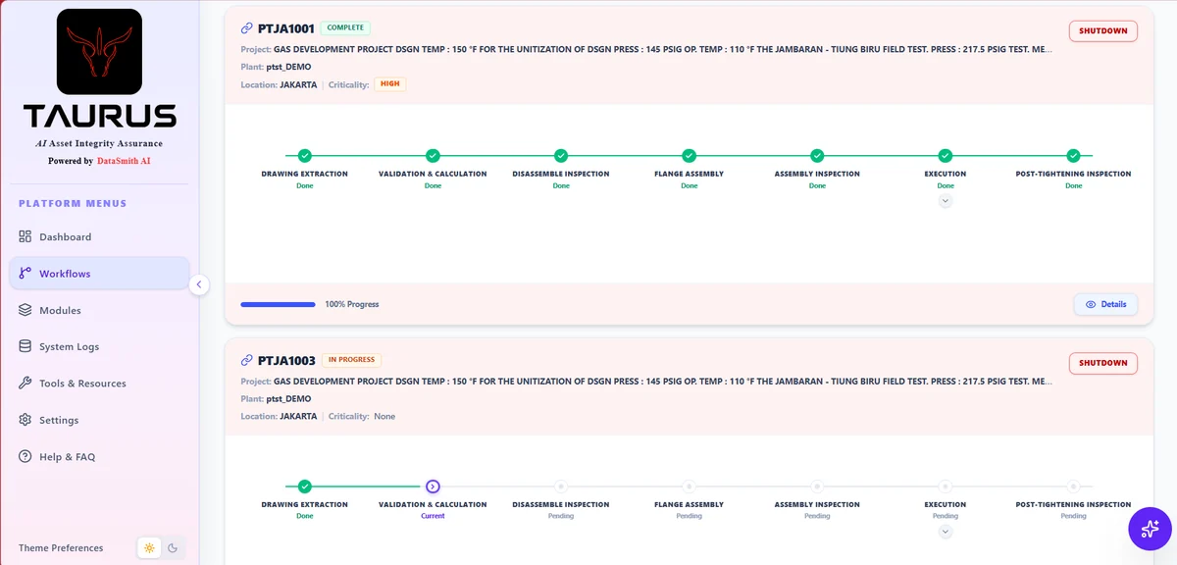Expand the Execution step under PTJA1001
Viewport: 1177px width, 565px height.
[x=945, y=200]
